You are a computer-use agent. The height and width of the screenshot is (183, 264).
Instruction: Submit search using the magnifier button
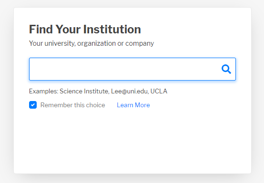pos(226,69)
